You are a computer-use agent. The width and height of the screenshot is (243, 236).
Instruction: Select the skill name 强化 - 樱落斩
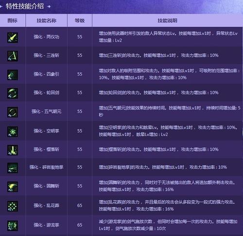46,149
